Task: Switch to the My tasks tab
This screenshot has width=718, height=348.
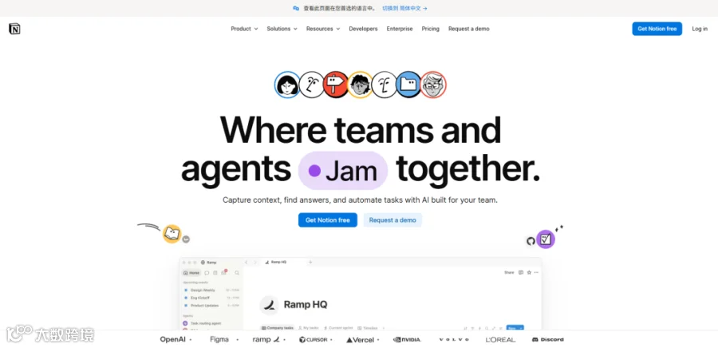Action: tap(309, 328)
